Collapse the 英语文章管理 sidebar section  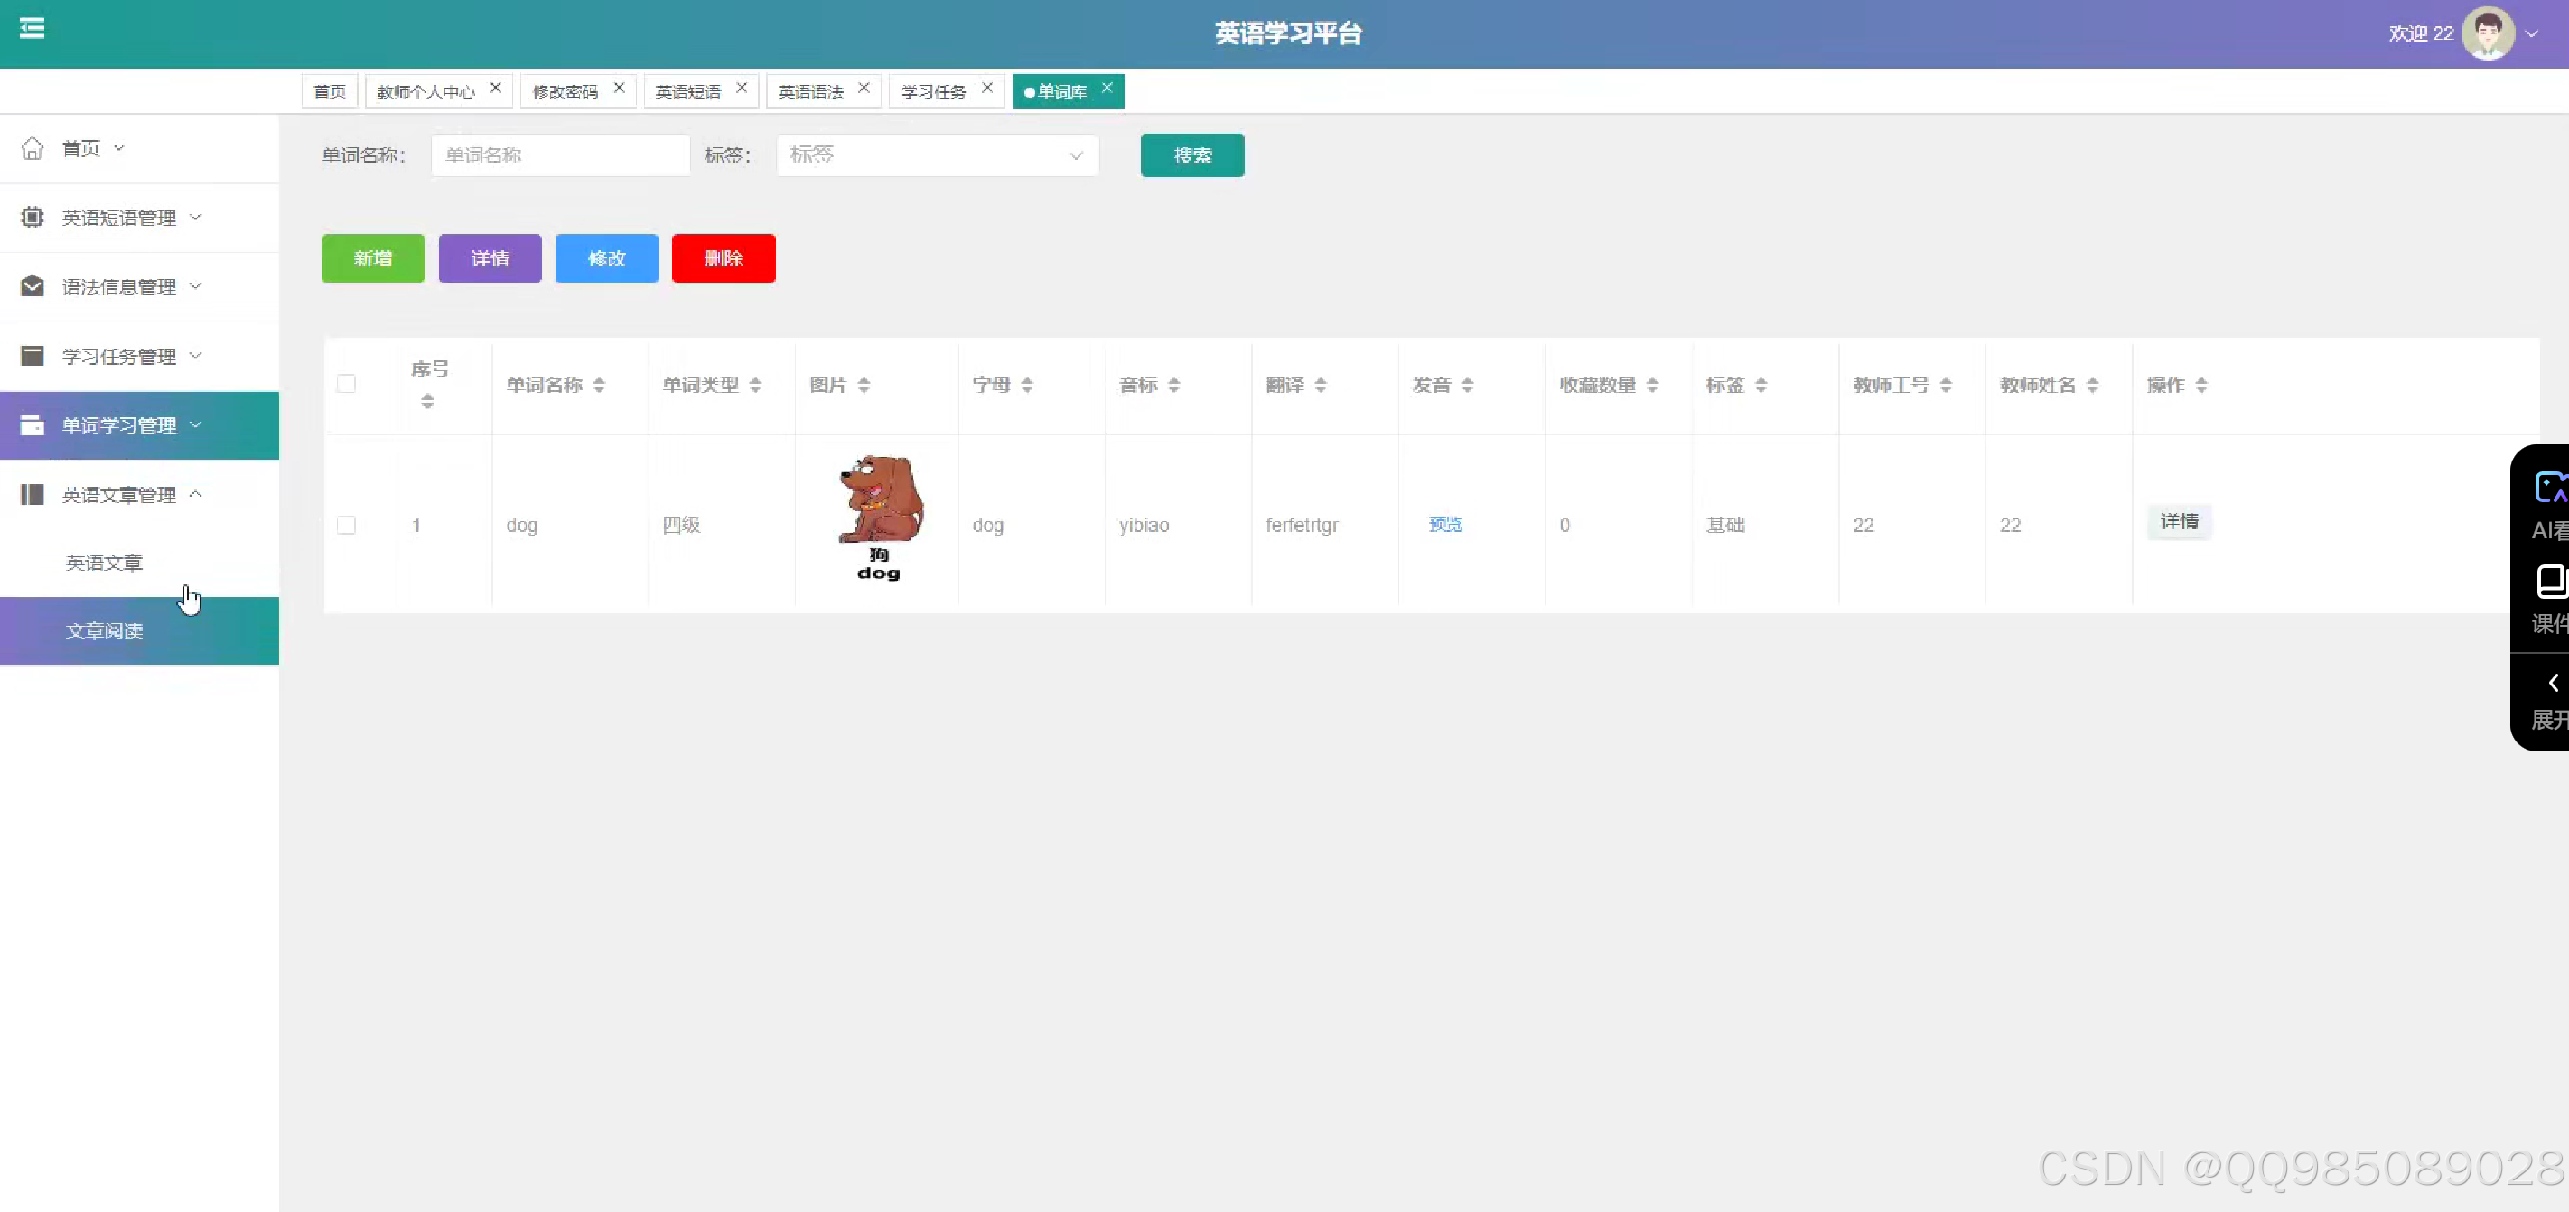(x=195, y=494)
